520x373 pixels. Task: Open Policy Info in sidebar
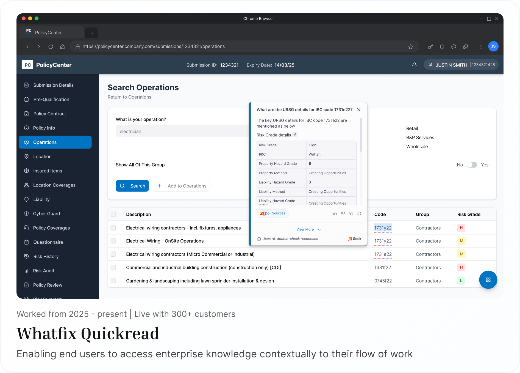(55, 128)
